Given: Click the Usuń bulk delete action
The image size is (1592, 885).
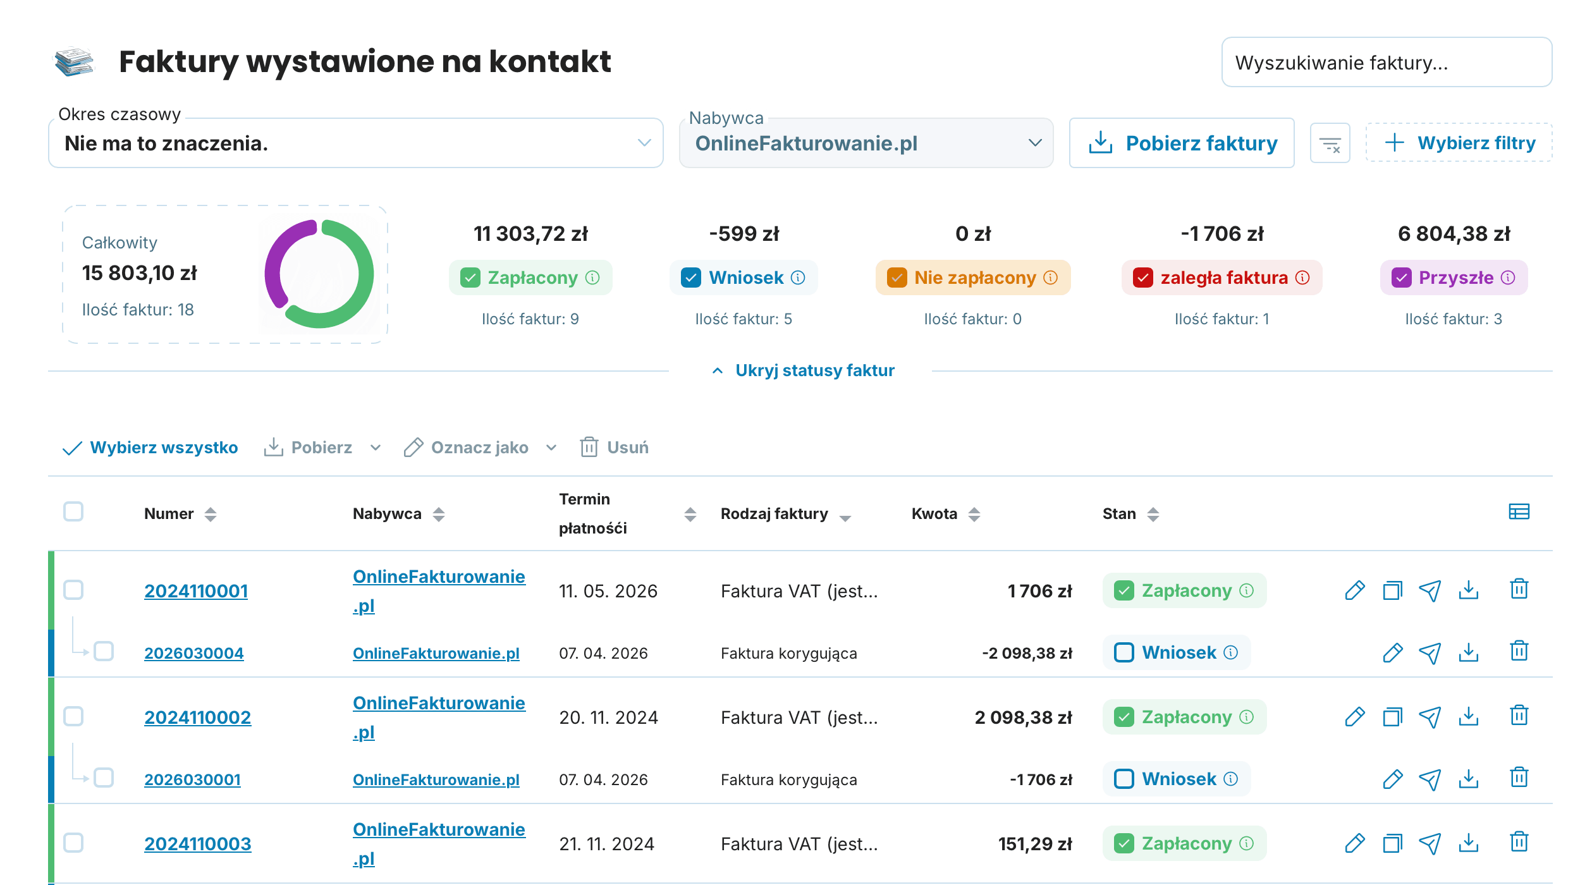Looking at the screenshot, I should point(615,448).
